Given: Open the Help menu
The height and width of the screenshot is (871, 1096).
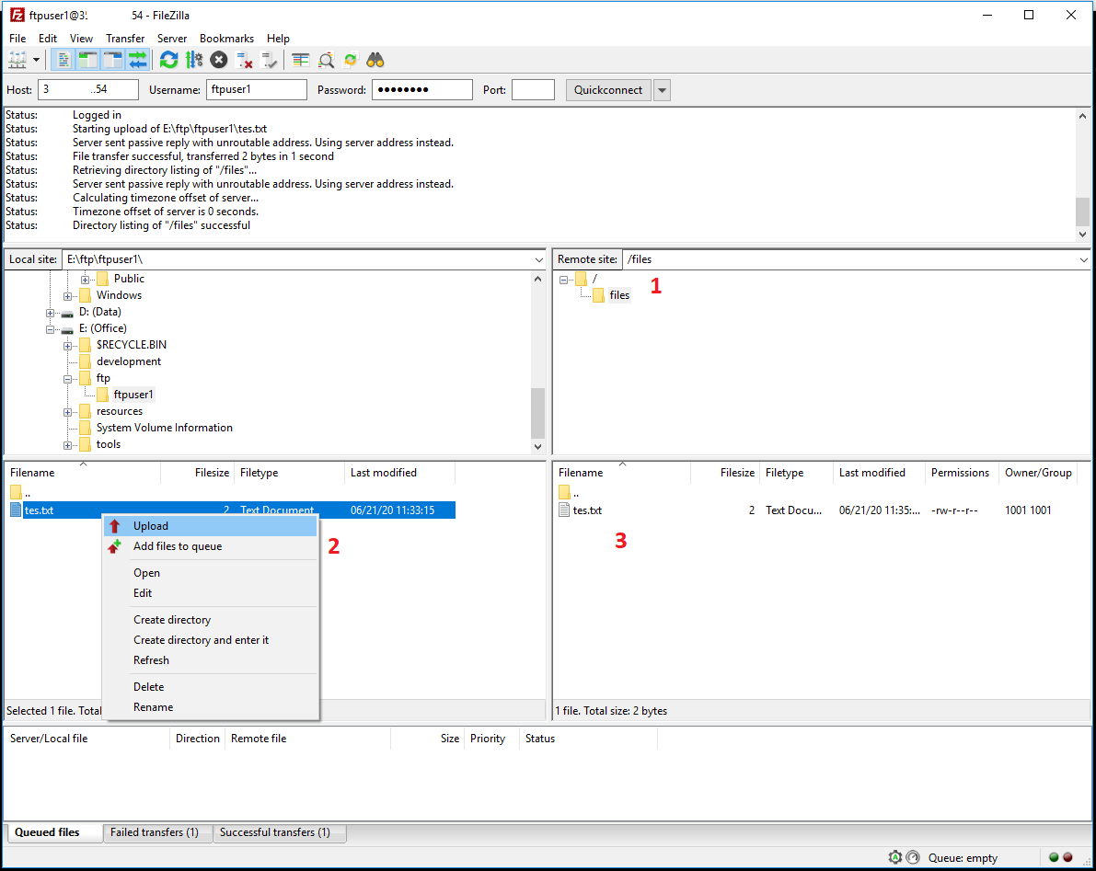Looking at the screenshot, I should (x=278, y=39).
